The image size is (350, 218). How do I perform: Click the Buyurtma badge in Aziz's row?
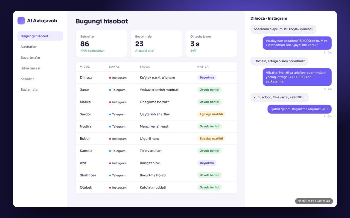(x=207, y=163)
